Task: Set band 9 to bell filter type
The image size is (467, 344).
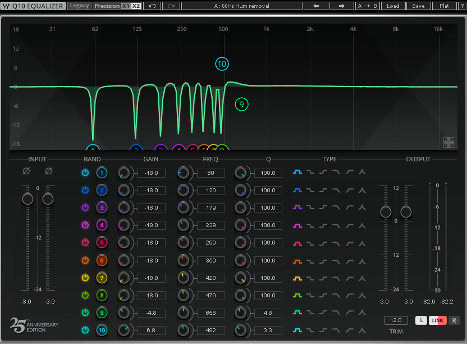Action: pos(297,313)
